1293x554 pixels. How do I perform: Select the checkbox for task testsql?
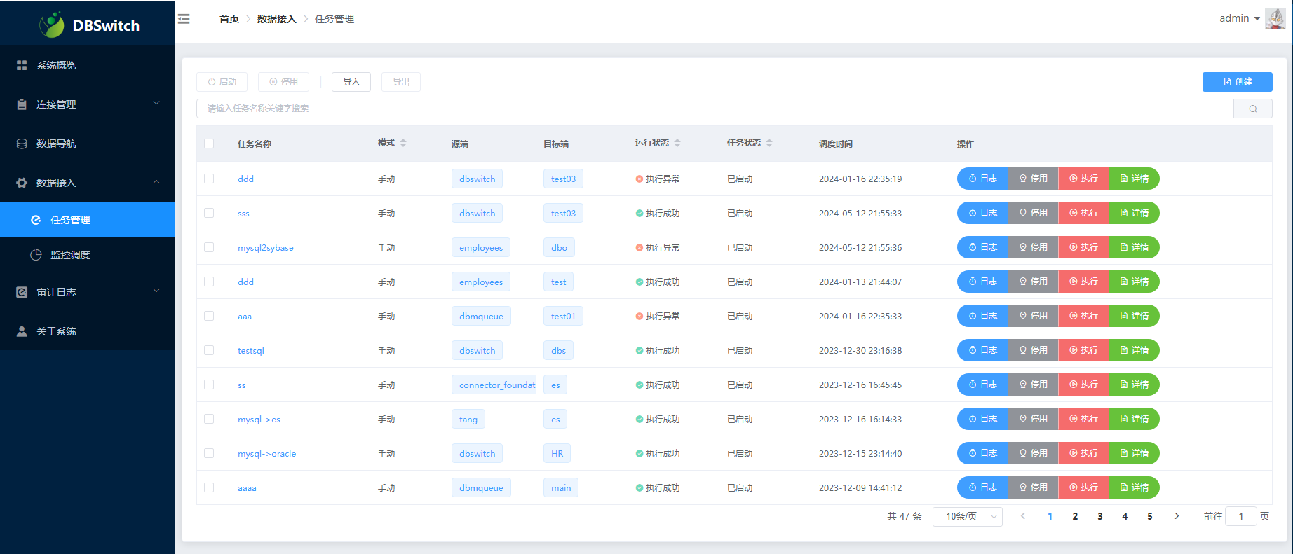tap(209, 350)
